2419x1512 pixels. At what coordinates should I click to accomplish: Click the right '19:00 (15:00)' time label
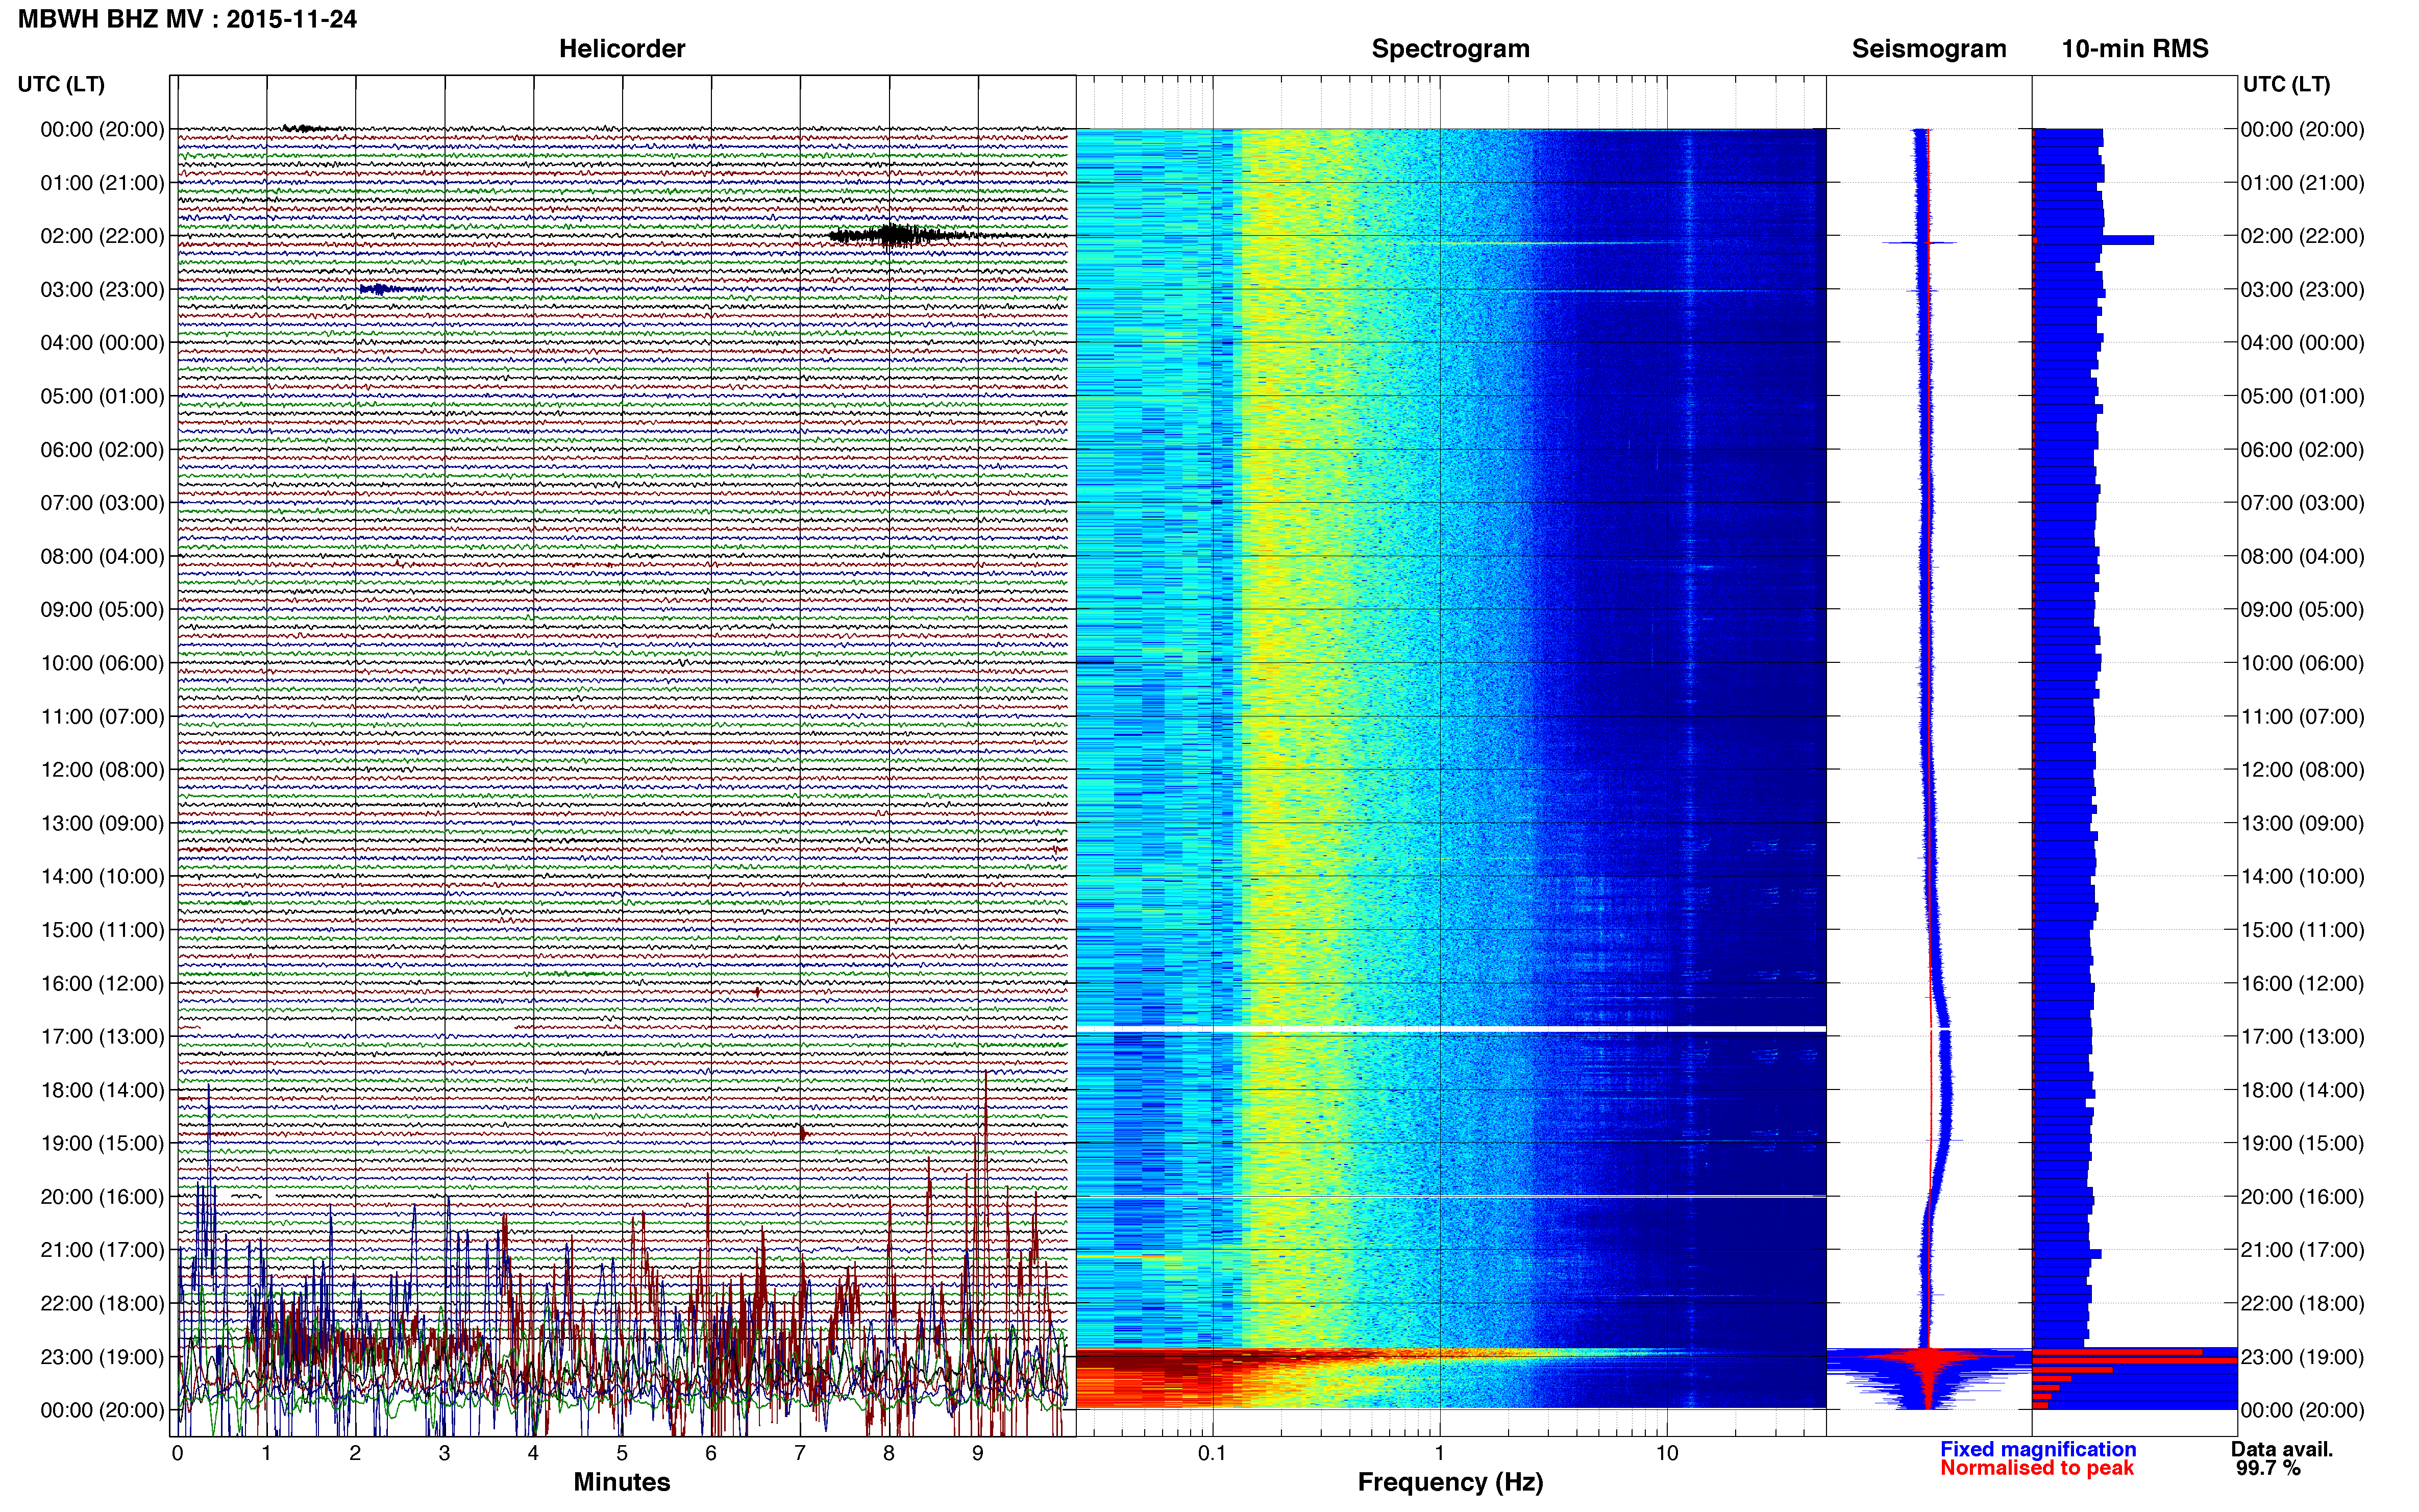coord(2302,1143)
